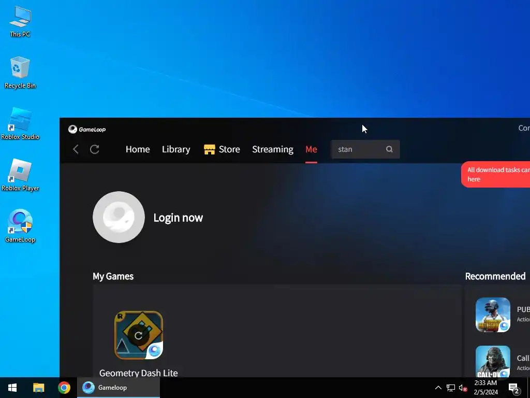Screen dimensions: 530x398
Task: Go back with the left arrow button
Action: point(76,149)
